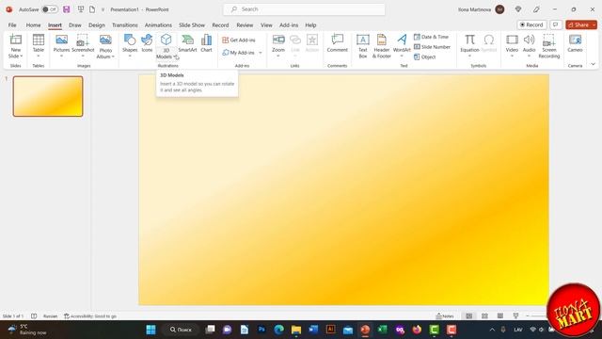This screenshot has width=602, height=339.
Task: Insert Slide Number
Action: (x=432, y=47)
